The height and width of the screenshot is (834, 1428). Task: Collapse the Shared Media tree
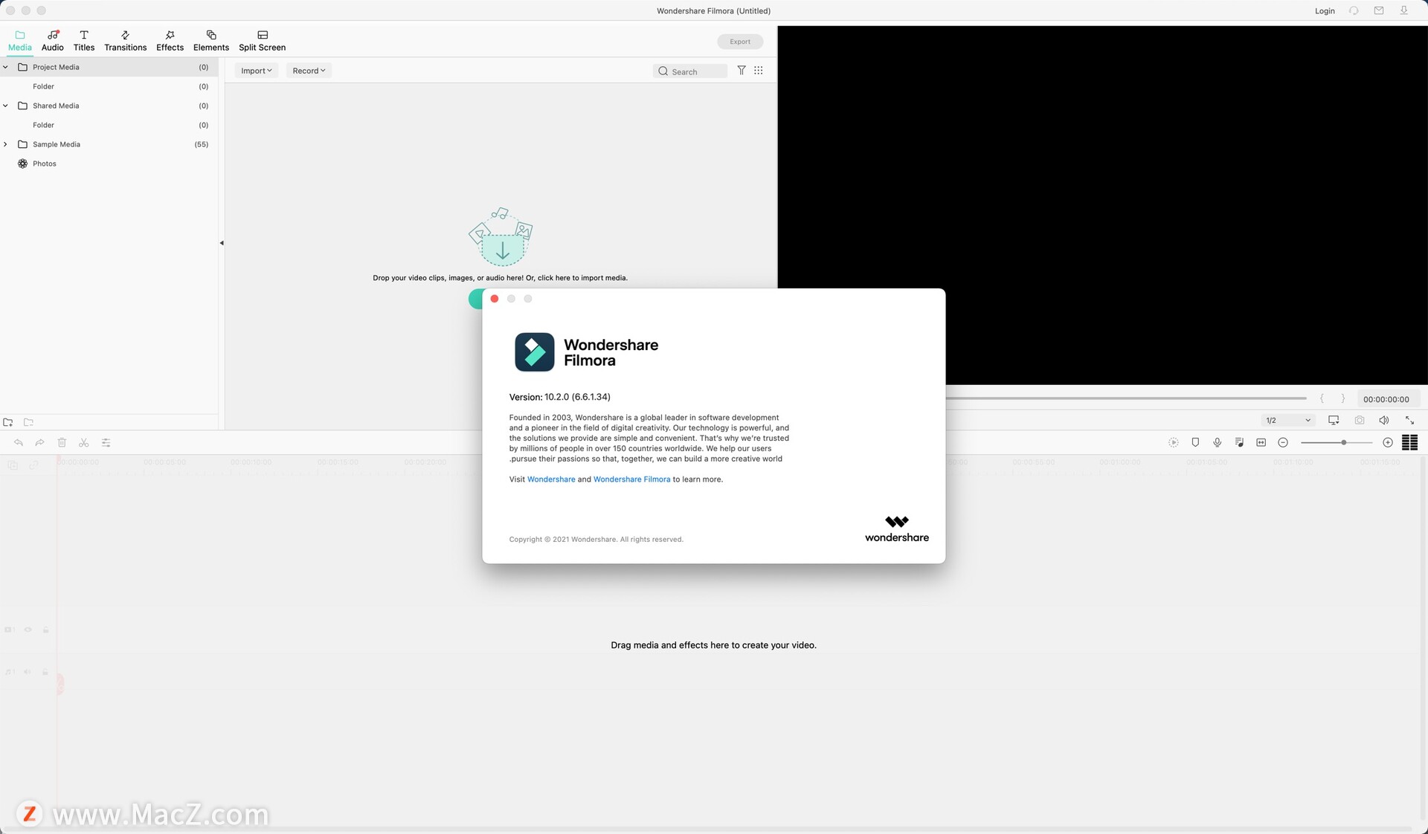tap(6, 106)
